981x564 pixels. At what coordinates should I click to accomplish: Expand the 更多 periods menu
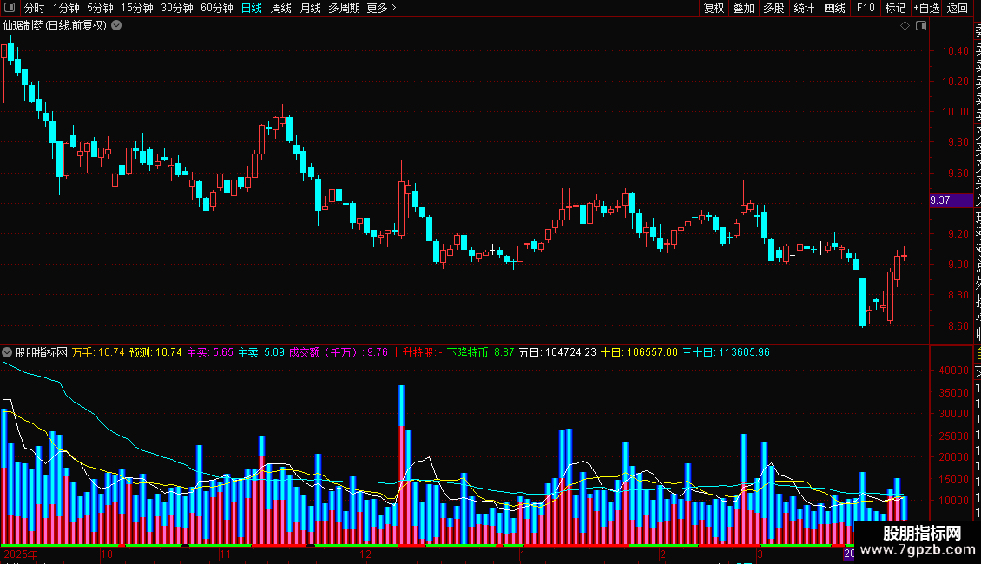pyautogui.click(x=382, y=8)
